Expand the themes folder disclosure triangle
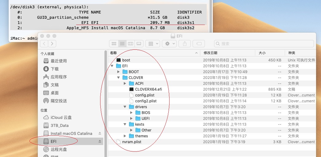321x157 pixels. 125,136
